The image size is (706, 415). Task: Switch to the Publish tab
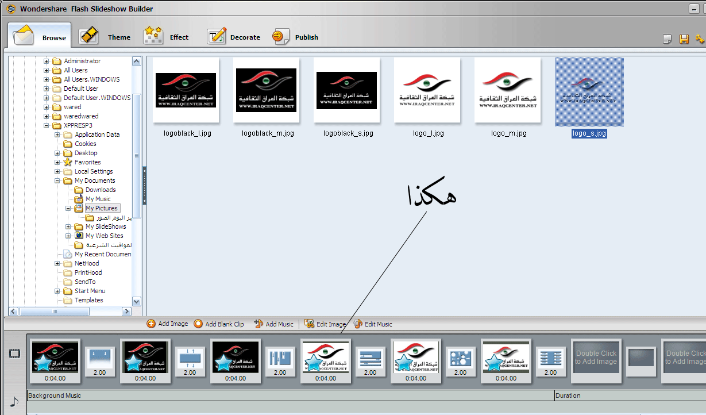pyautogui.click(x=296, y=37)
